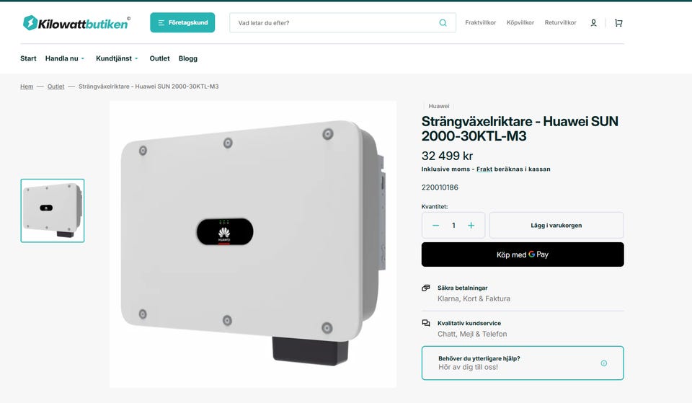This screenshot has width=692, height=403.
Task: Open the shopping cart icon
Action: (618, 23)
